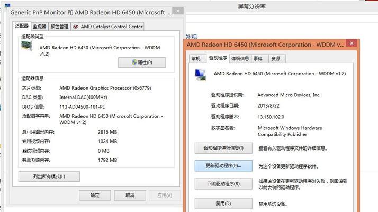Close the AMD Radeon HD 6450 driver dialog

tap(352, 43)
